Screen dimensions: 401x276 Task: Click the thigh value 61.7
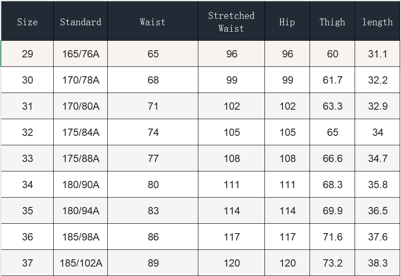click(x=332, y=80)
